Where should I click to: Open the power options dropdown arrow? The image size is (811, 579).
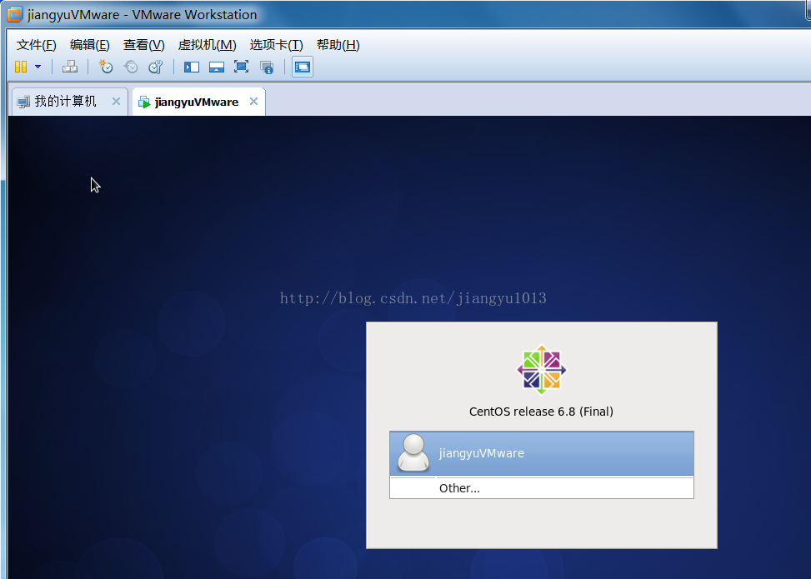click(x=38, y=67)
